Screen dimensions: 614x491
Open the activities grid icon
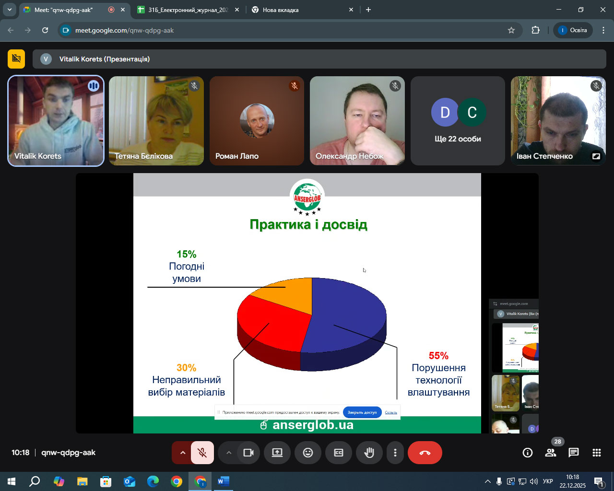[597, 453]
